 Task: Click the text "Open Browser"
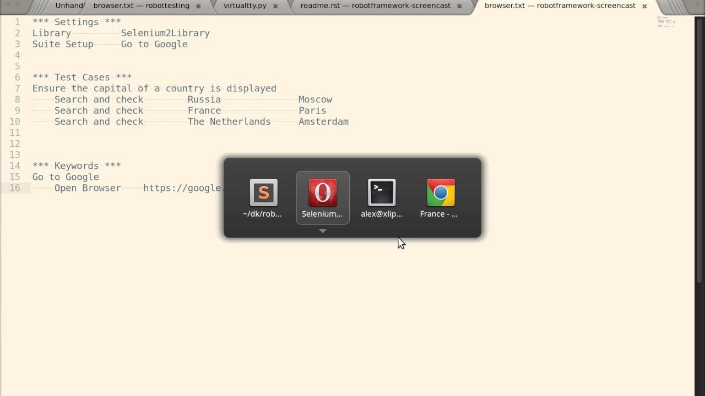pyautogui.click(x=88, y=188)
